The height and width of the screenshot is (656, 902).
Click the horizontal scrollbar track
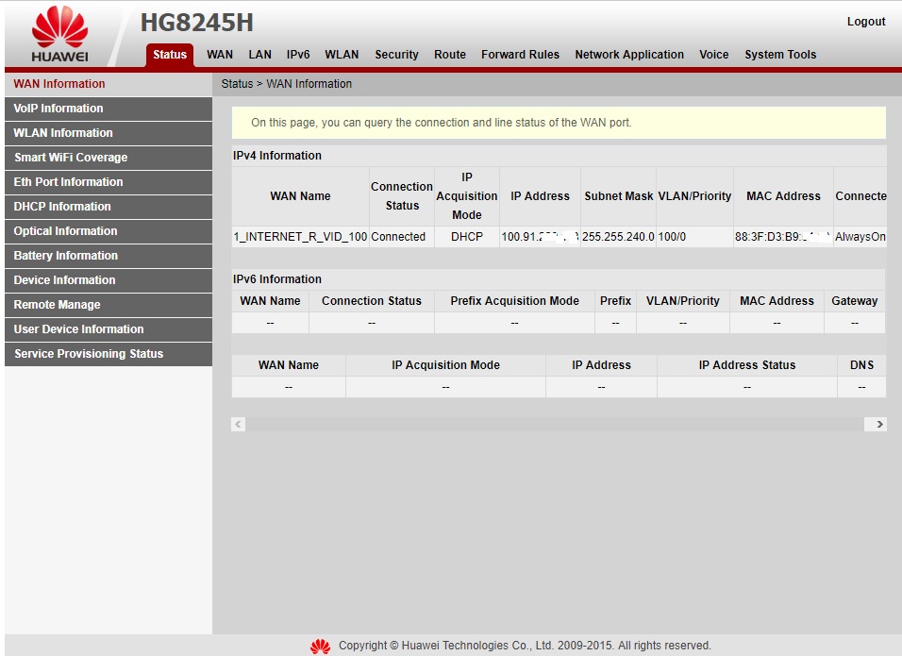557,425
